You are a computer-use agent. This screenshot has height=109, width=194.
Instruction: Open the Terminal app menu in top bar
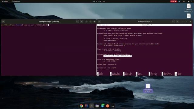point(16,1)
